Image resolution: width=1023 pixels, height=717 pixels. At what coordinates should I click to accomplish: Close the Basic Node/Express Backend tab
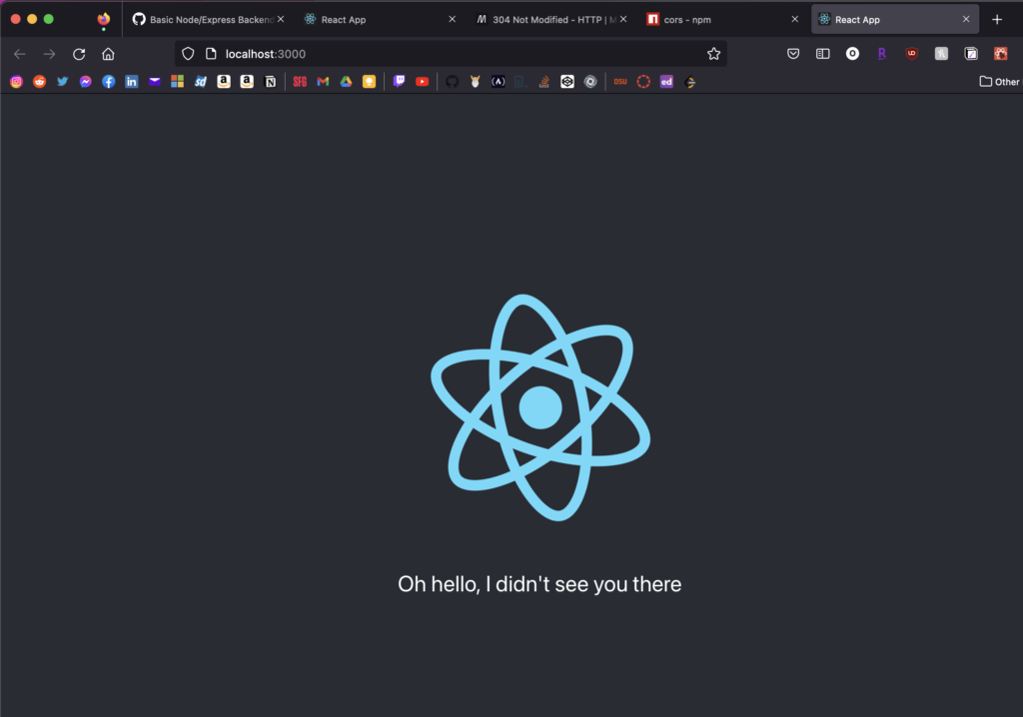(281, 20)
